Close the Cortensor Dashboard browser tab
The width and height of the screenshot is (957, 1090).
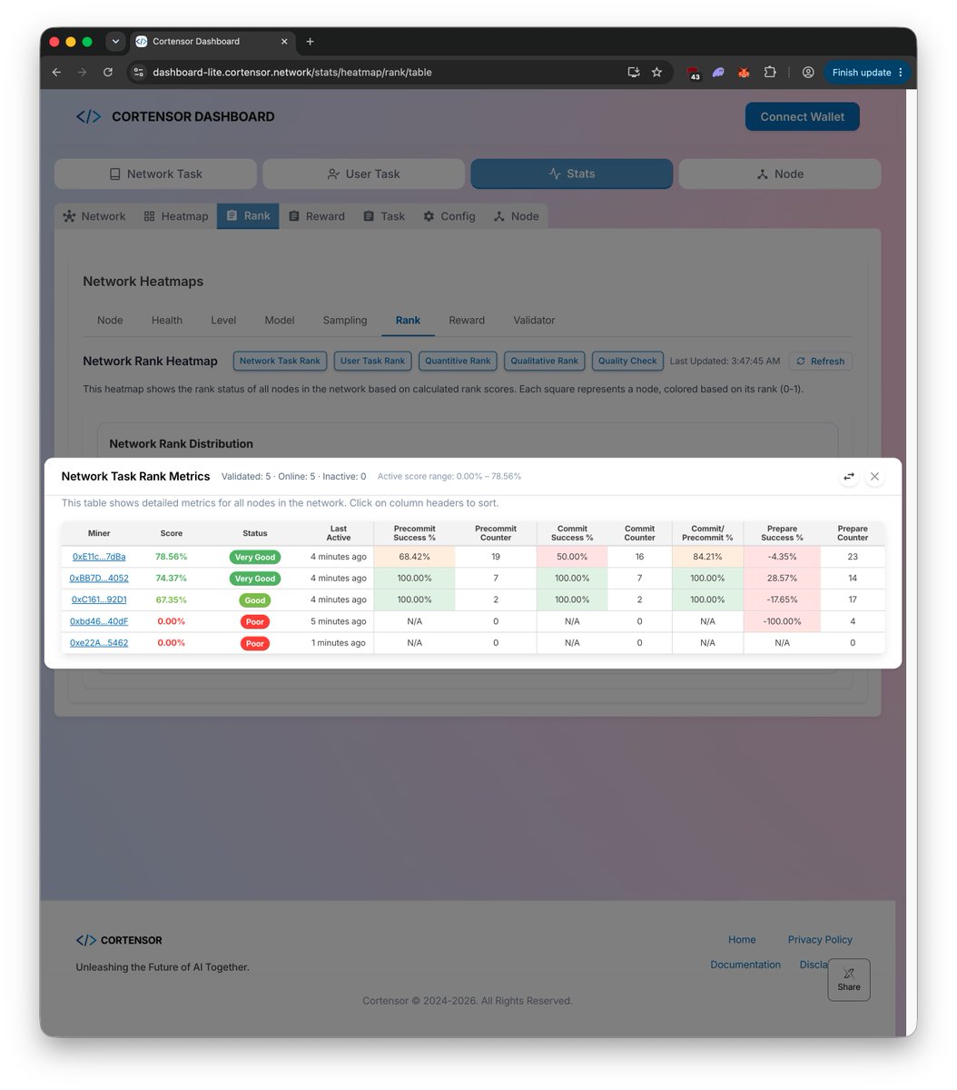[284, 42]
